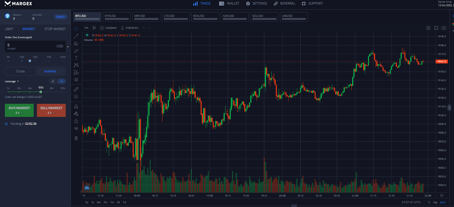Pick the ruler measure tool
Viewport: 454px width, 207px height.
tap(76, 89)
